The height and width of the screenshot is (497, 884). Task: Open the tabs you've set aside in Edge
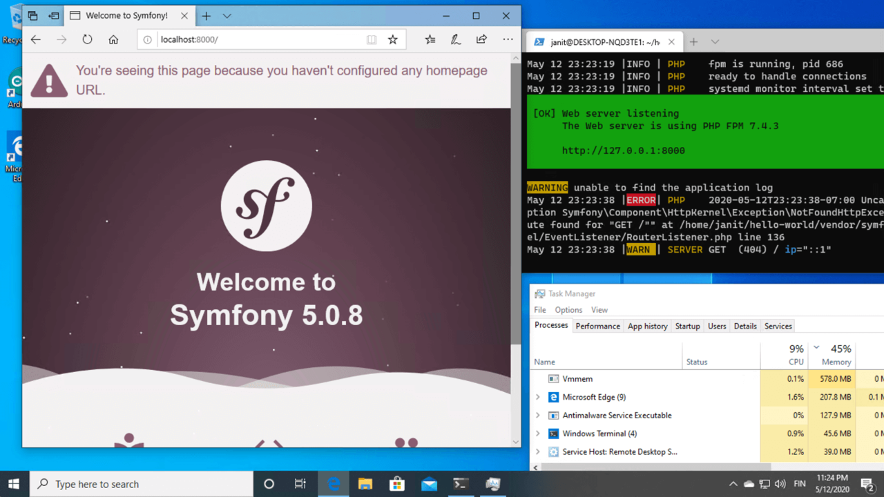coord(32,16)
